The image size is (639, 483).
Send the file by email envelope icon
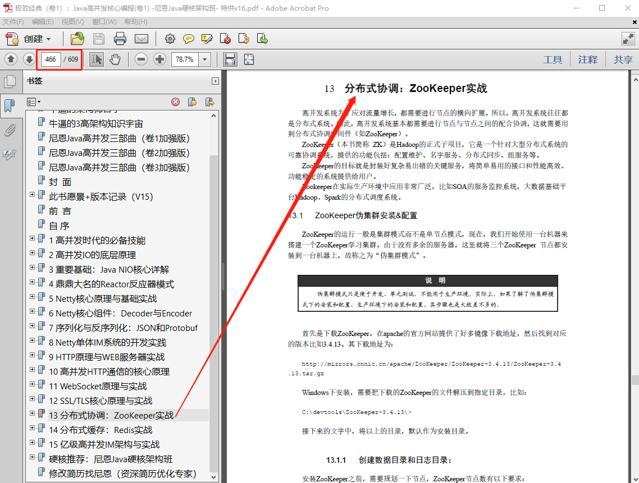[142, 39]
